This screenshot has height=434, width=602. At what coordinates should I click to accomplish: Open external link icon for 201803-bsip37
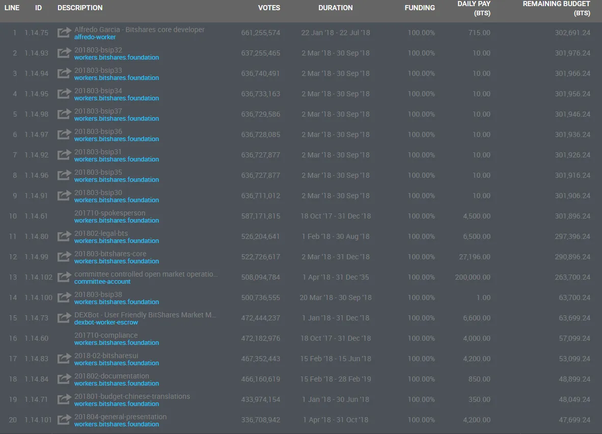64,114
